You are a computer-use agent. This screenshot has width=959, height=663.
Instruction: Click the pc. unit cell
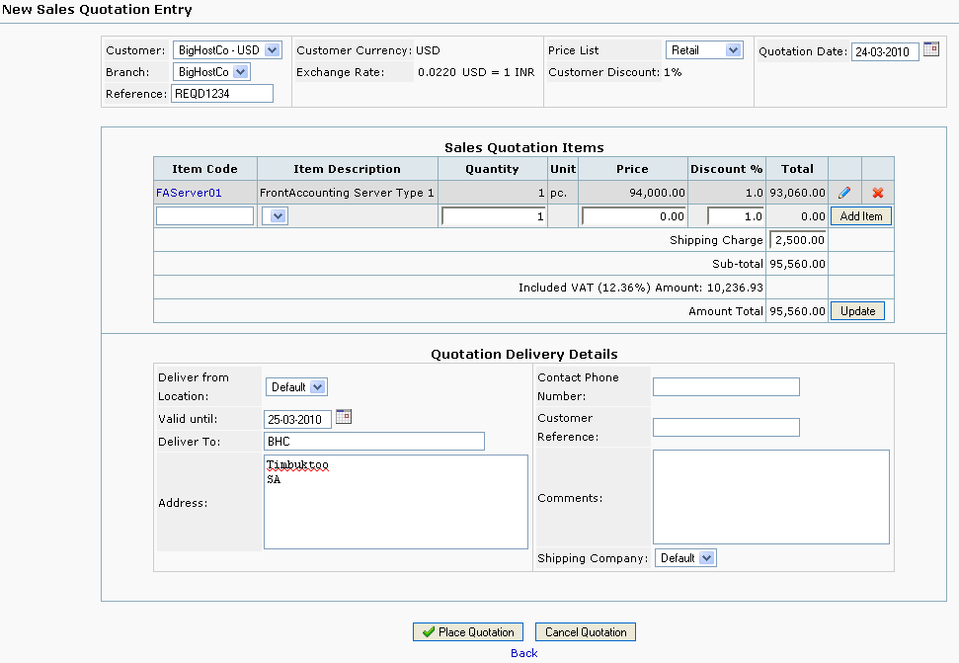click(x=563, y=193)
